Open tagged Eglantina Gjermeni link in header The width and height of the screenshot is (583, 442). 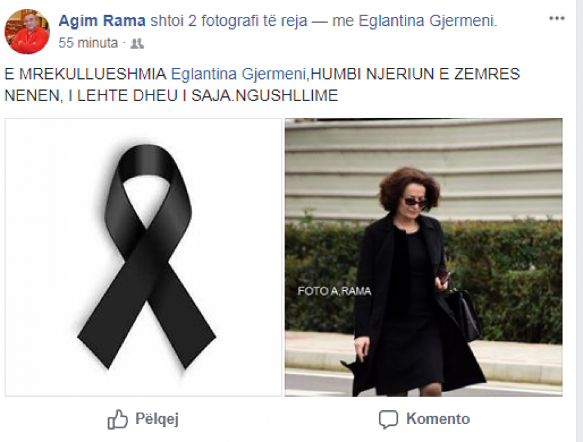click(x=428, y=21)
